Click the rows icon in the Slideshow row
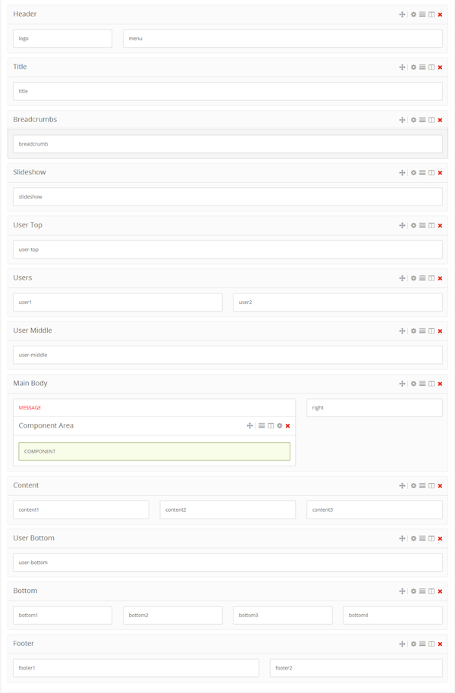 [422, 173]
